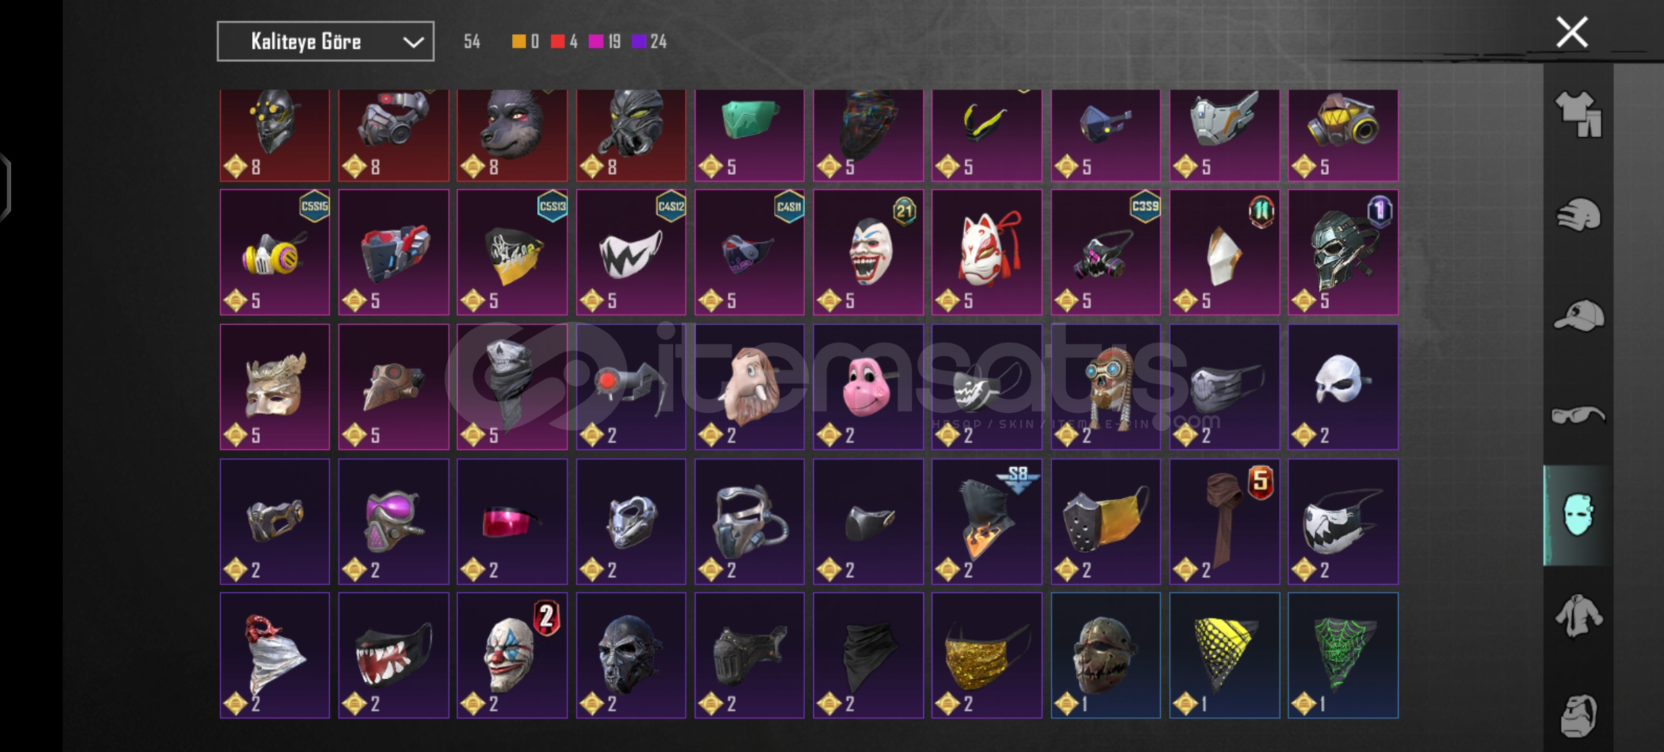Switch to the glasses category

[x=1578, y=416]
